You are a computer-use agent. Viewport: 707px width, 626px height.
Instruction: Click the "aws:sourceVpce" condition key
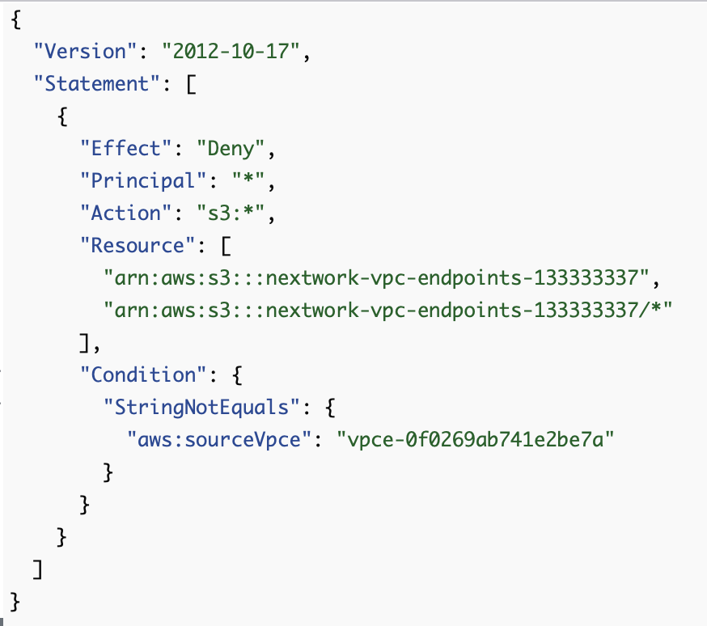point(219,440)
